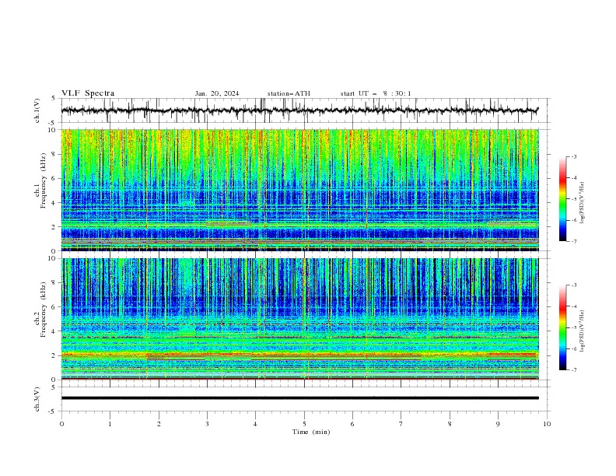This screenshot has width=616, height=476.
Task: Select the date "Jan. 20, 2024"
Action: (217, 93)
